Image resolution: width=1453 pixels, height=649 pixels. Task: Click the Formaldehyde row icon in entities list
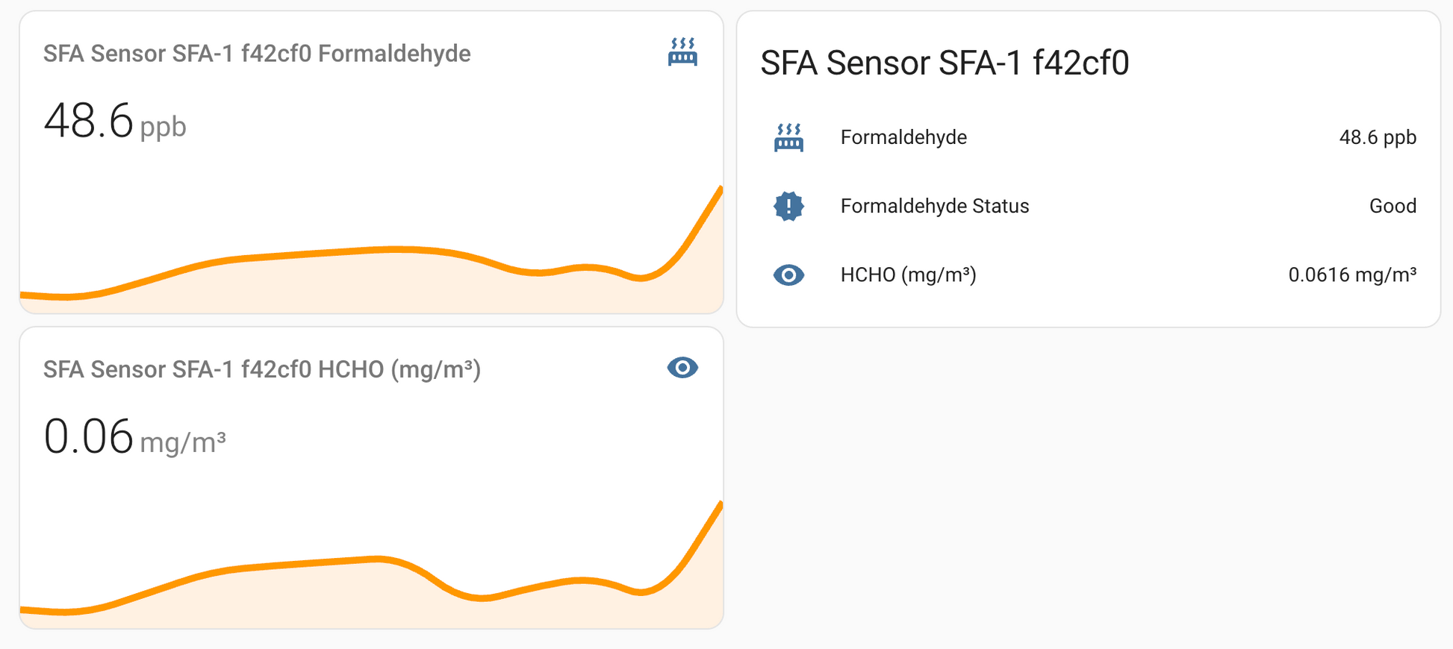788,137
